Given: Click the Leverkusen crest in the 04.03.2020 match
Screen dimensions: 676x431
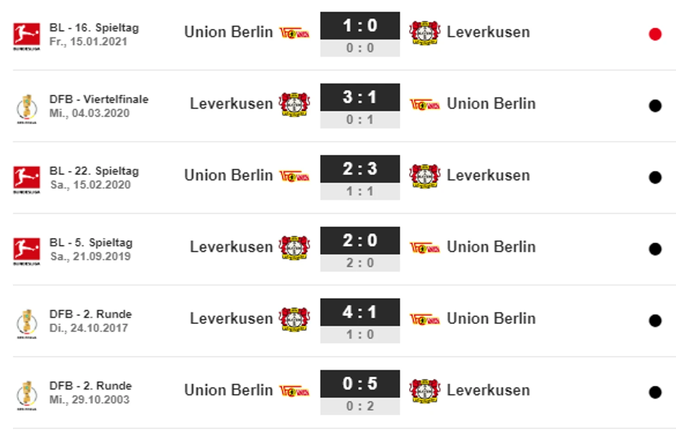Looking at the screenshot, I should (294, 104).
